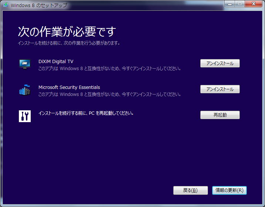
Task: Click the wrench and screwdriver tools icon
Action: (25, 116)
